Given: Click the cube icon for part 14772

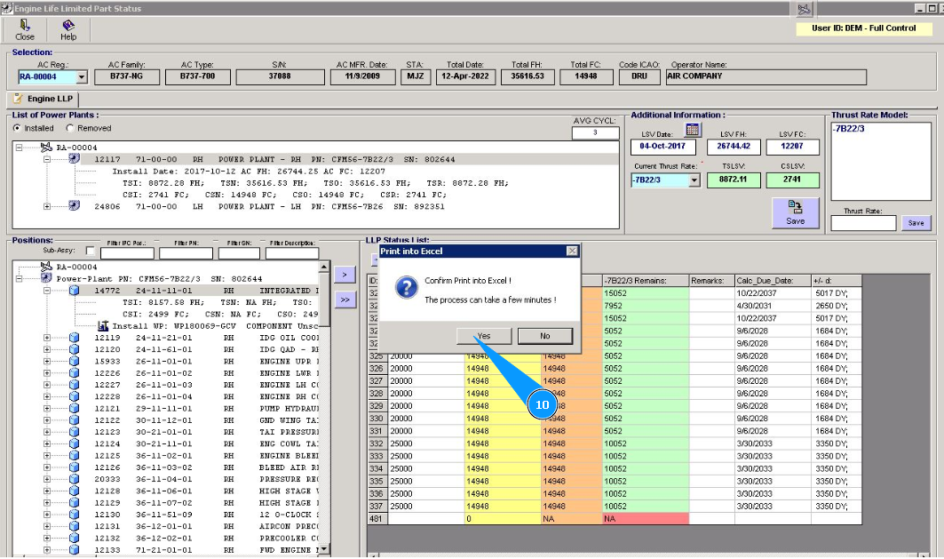Looking at the screenshot, I should pyautogui.click(x=75, y=291).
